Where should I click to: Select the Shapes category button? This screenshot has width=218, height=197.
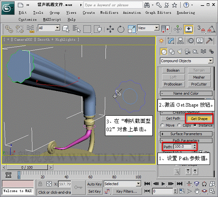tap(172, 52)
